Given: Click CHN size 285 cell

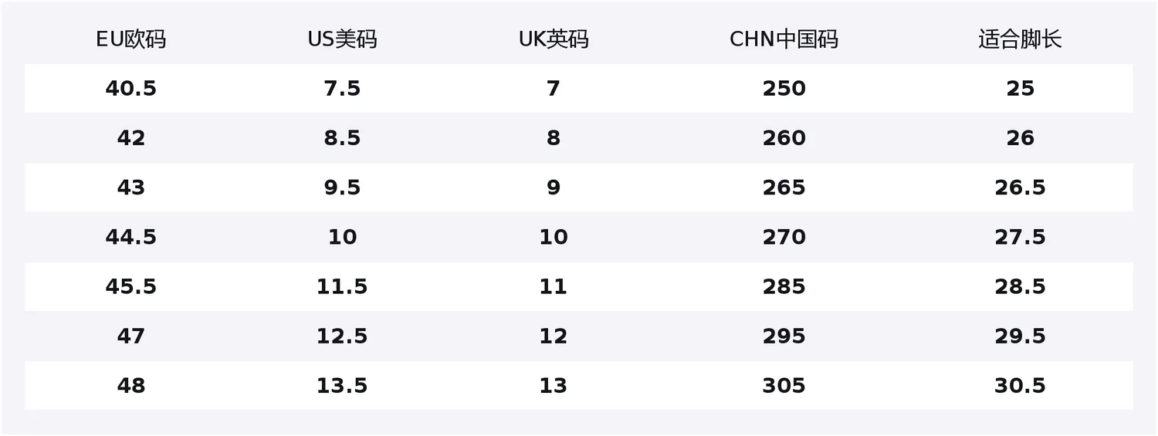Looking at the screenshot, I should [x=784, y=286].
